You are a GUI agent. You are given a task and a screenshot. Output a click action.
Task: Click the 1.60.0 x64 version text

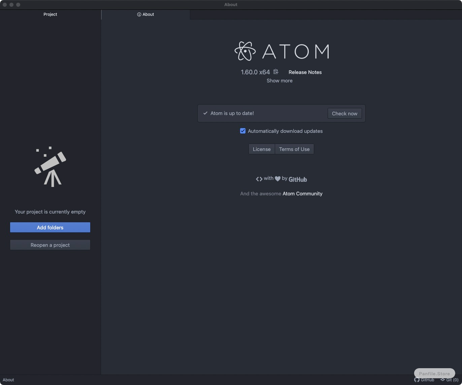coord(255,72)
